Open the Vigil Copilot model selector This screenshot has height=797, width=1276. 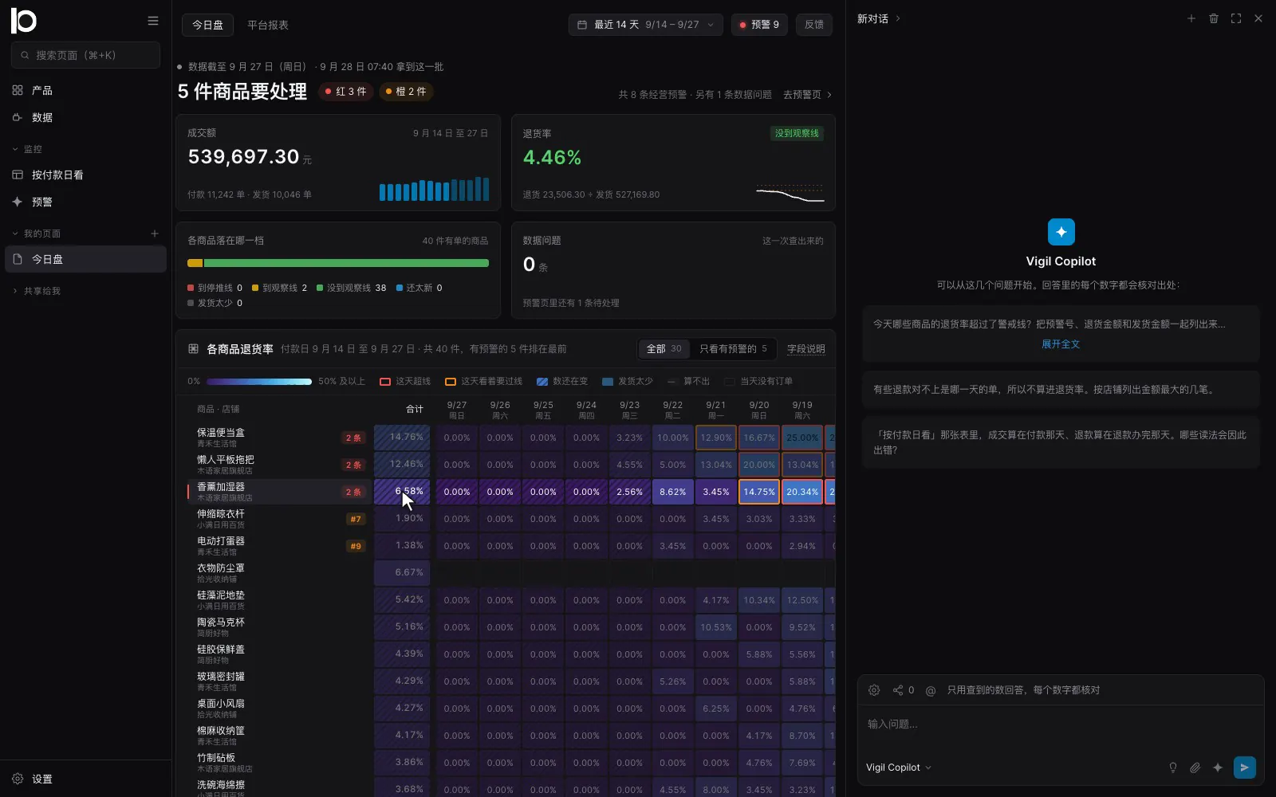pyautogui.click(x=899, y=768)
